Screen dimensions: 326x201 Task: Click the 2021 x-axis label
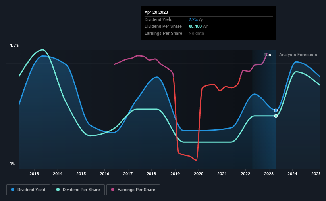222,174
